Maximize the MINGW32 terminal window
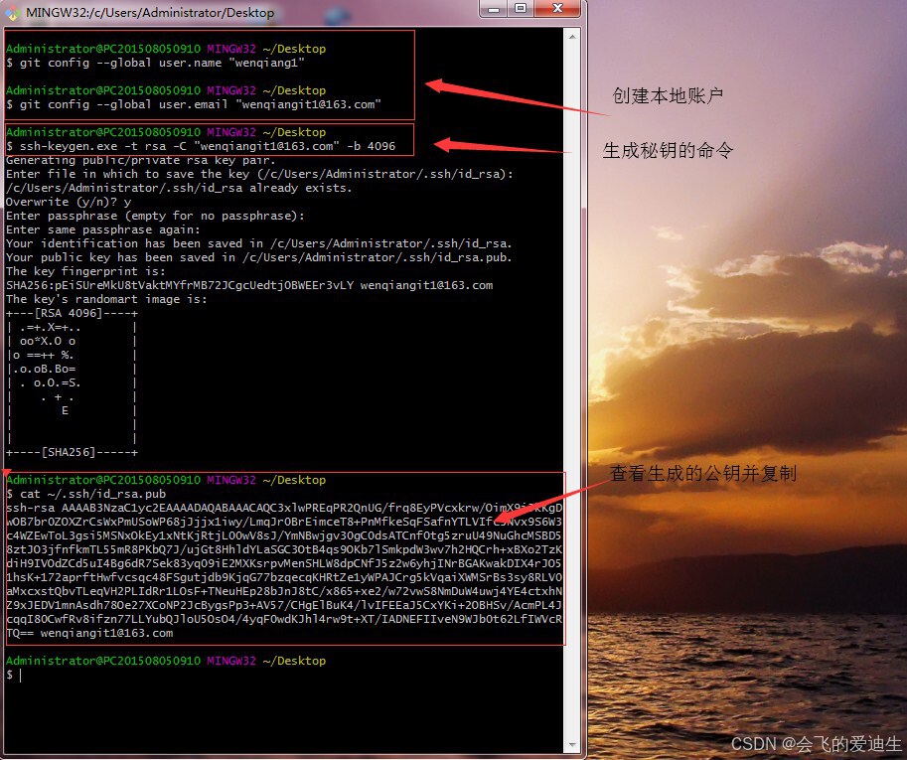The image size is (907, 760). (x=521, y=9)
